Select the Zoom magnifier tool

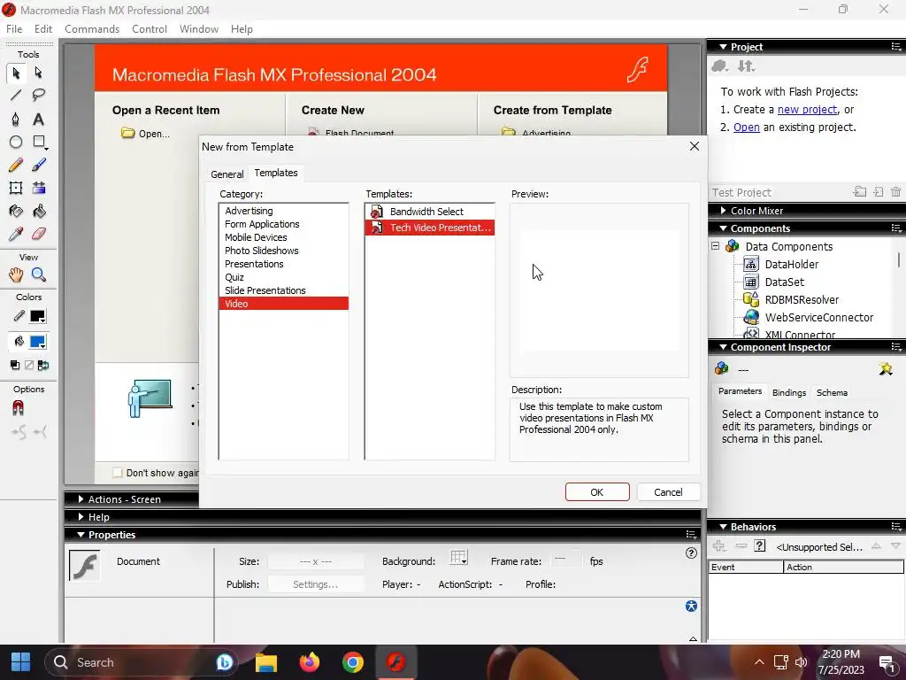pos(39,274)
